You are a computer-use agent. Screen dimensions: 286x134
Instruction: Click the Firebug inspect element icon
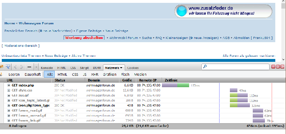pos(8,67)
